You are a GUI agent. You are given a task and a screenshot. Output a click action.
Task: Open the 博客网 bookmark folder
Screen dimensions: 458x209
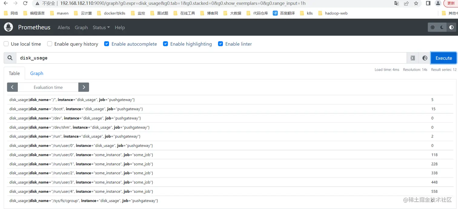pyautogui.click(x=209, y=13)
